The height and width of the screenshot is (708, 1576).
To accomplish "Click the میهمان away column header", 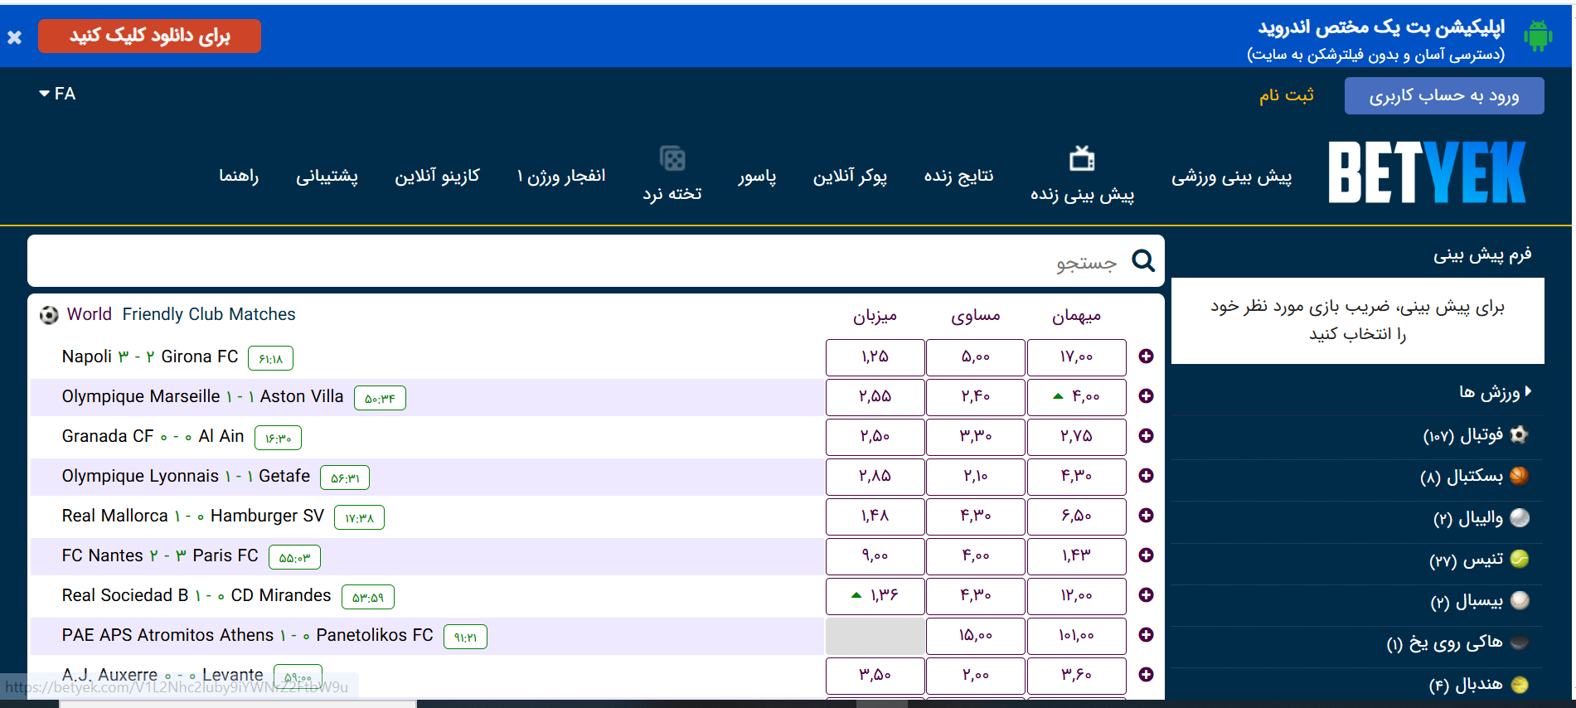I will point(1076,316).
